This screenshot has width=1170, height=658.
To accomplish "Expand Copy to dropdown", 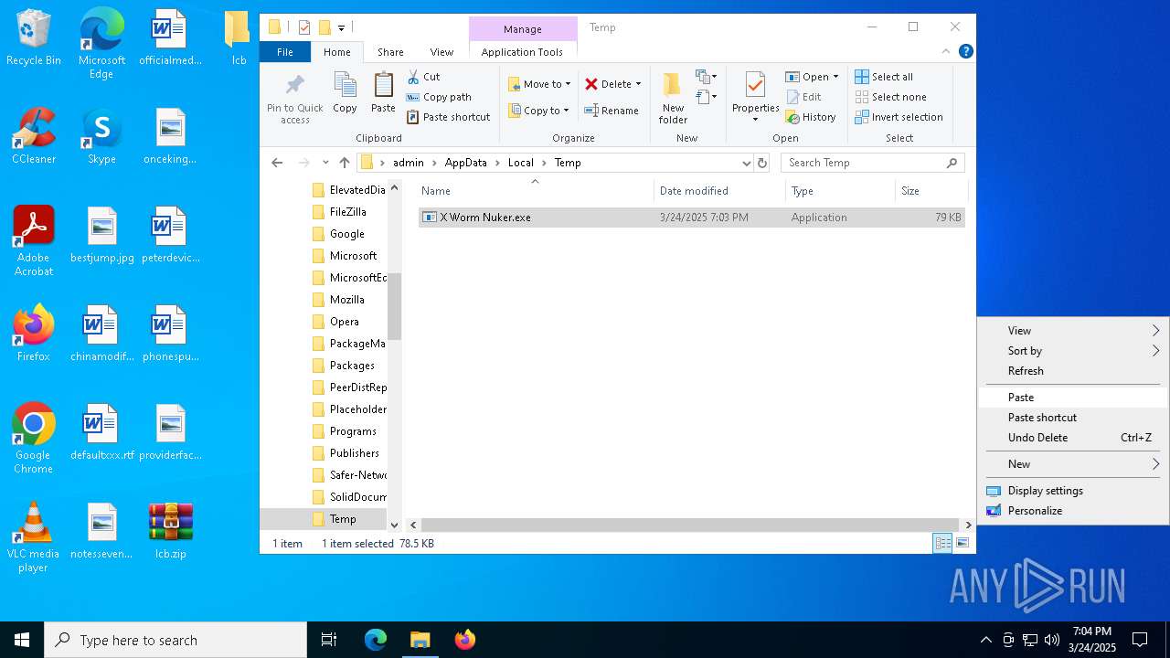I will pos(567,111).
